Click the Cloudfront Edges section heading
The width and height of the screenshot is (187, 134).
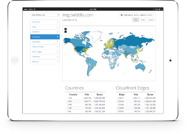point(132,88)
